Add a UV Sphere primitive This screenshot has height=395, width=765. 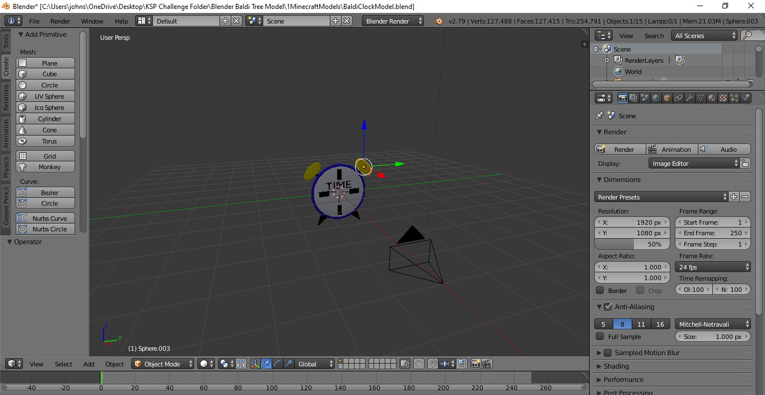click(45, 96)
